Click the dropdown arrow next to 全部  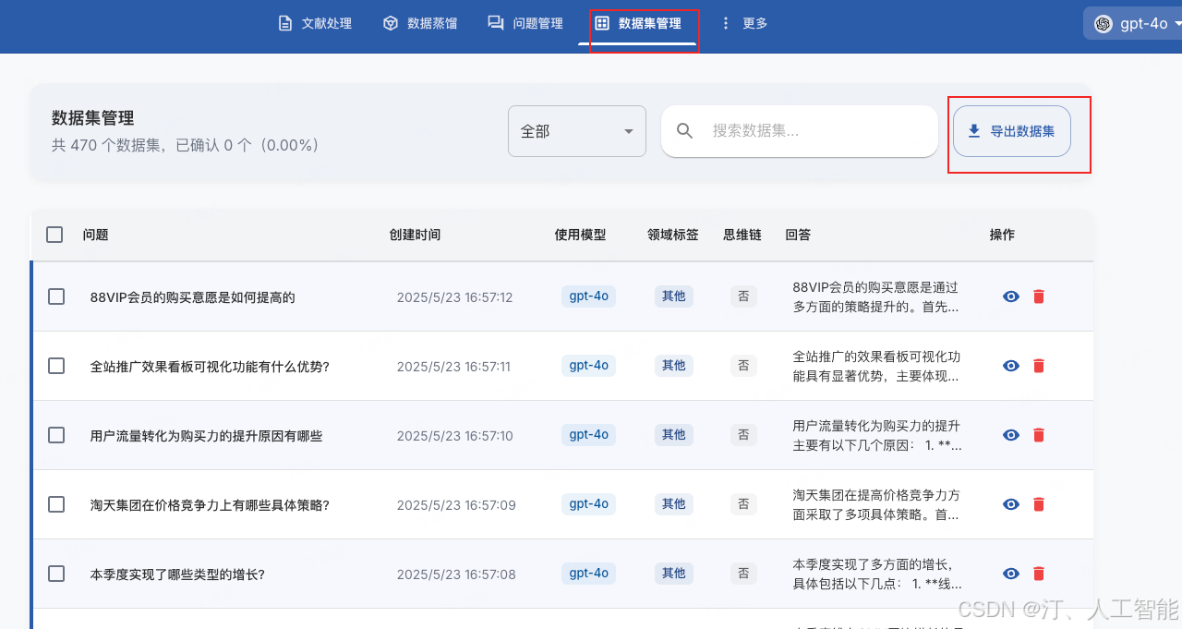629,131
